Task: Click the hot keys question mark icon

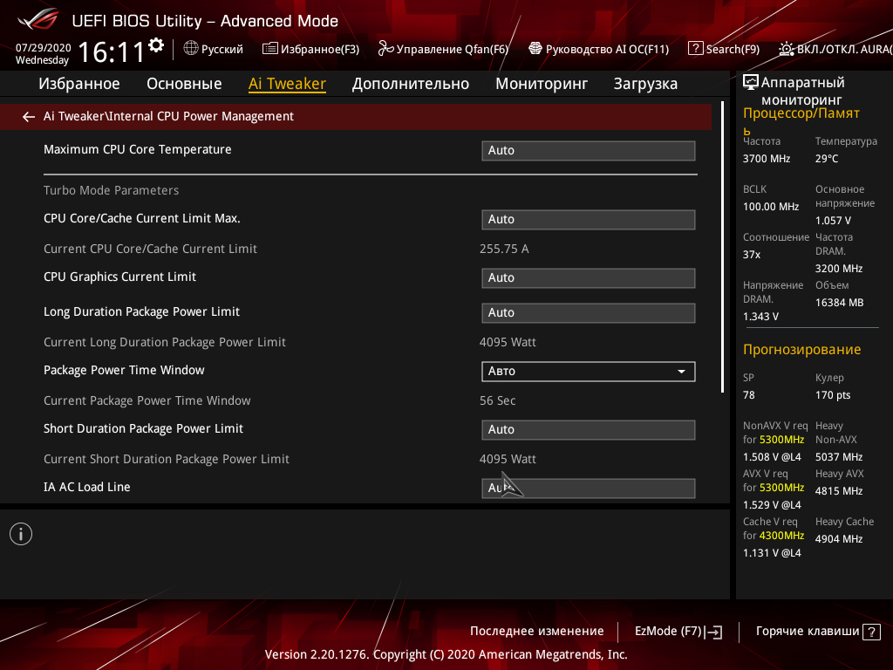Action: (871, 632)
